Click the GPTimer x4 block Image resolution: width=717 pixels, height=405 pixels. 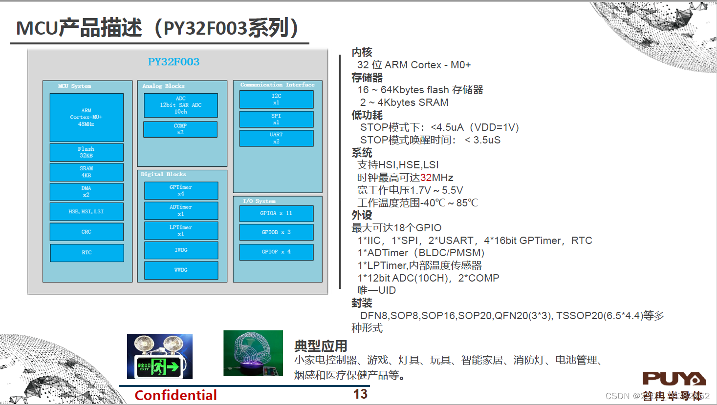[181, 191]
